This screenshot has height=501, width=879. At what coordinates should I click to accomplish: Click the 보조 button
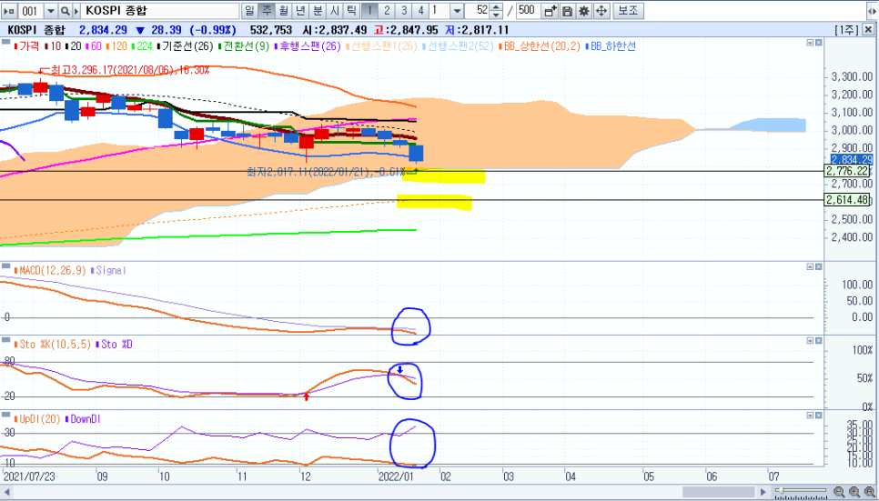pos(628,11)
